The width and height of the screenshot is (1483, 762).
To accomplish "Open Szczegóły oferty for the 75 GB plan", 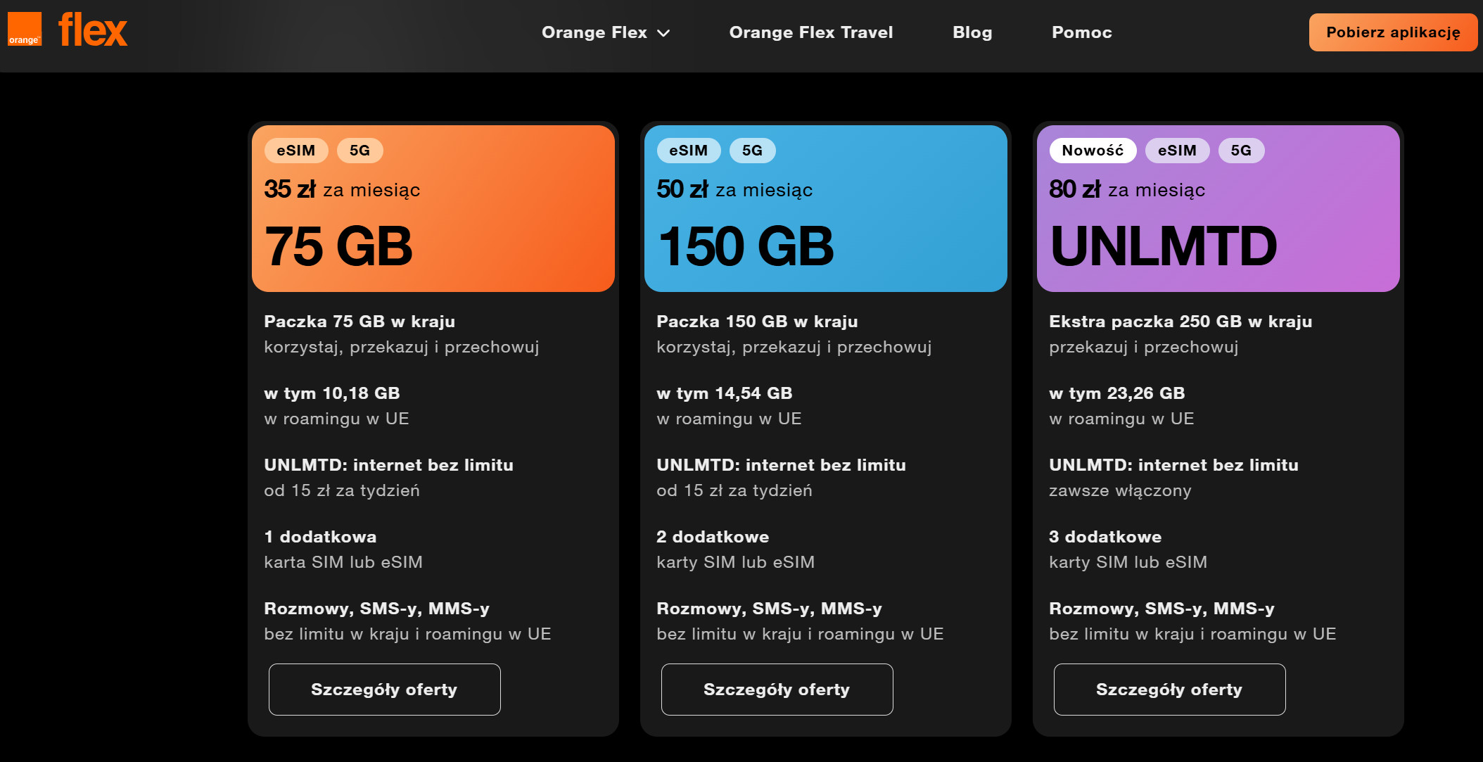I will (x=384, y=690).
